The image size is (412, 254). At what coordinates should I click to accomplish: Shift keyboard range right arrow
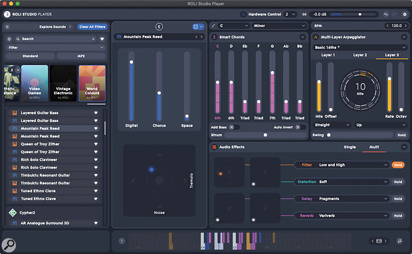[x=385, y=241]
